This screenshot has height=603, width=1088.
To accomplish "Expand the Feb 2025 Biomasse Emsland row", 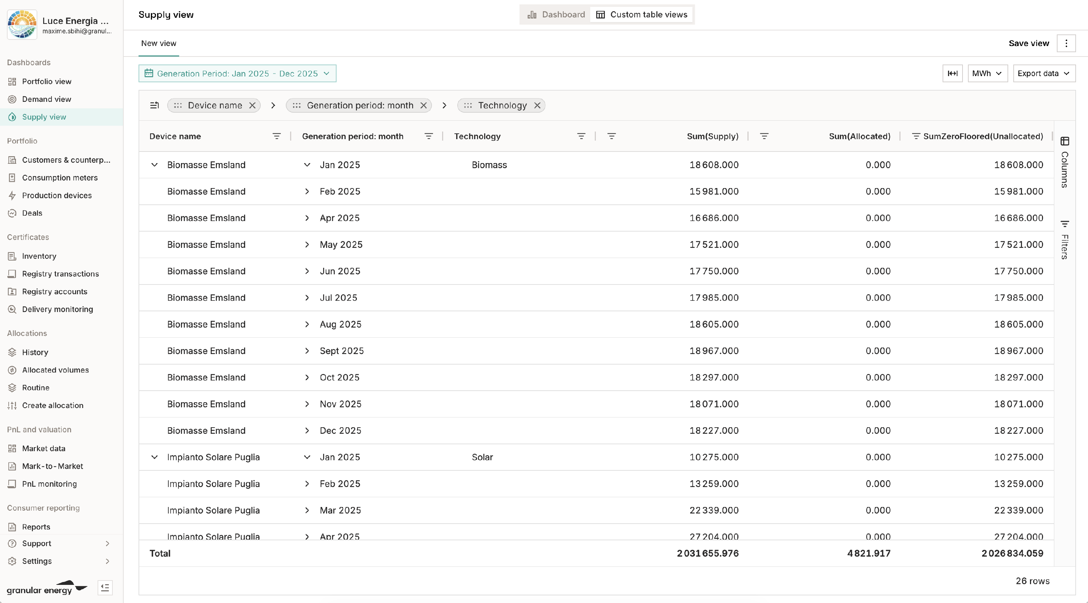I will pos(307,192).
